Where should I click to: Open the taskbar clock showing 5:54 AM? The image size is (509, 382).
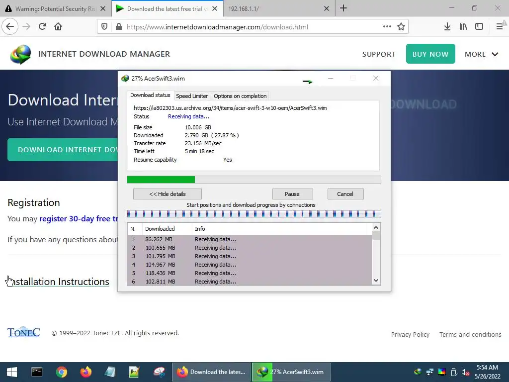coord(487,372)
